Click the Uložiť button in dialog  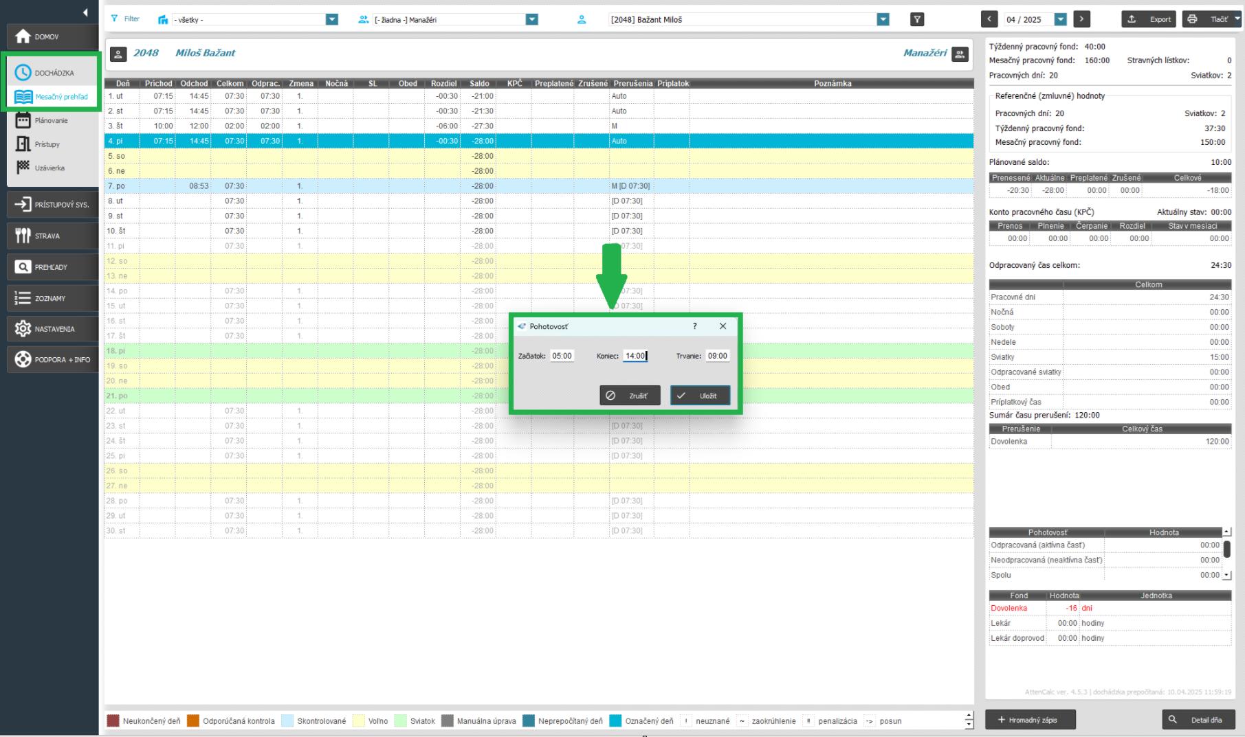point(700,396)
